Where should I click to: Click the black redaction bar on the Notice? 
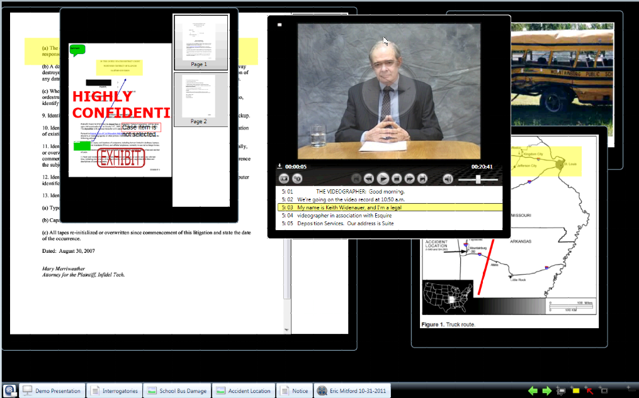pyautogui.click(x=99, y=82)
